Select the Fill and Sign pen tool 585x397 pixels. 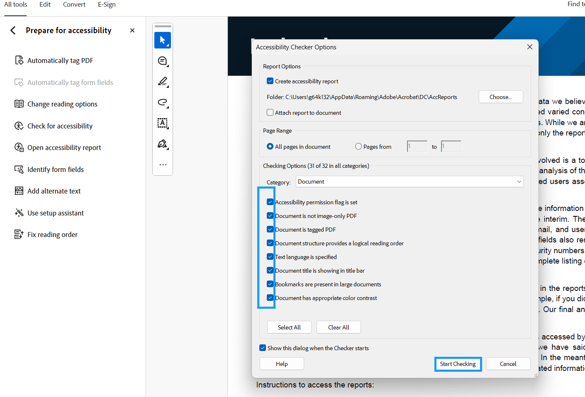pyautogui.click(x=163, y=144)
